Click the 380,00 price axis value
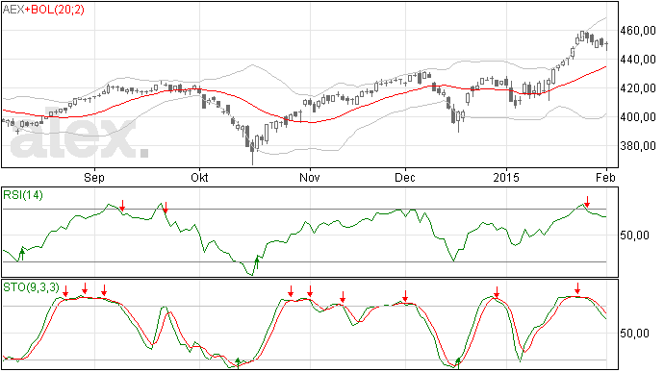The height and width of the screenshot is (372, 664). [638, 146]
